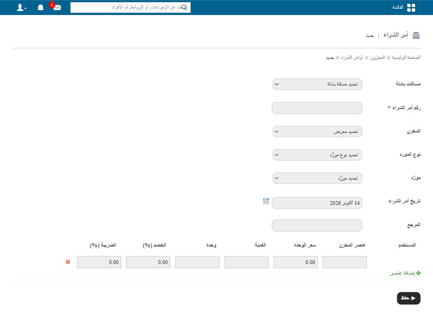Screen dimensions: 433x321
Task: Click the المستخدم column header
Action: pyautogui.click(x=407, y=245)
